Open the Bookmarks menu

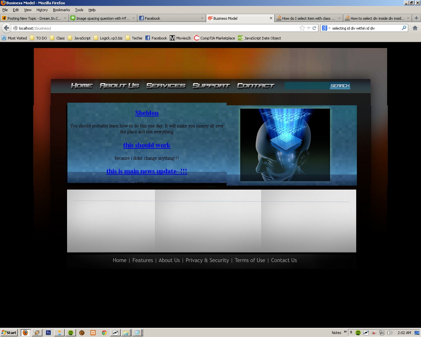[62, 10]
